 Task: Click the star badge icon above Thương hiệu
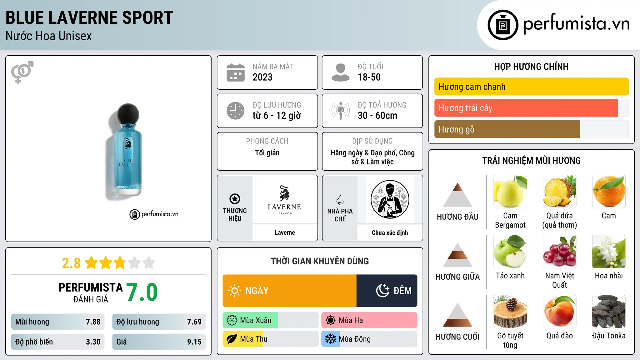coord(235,199)
